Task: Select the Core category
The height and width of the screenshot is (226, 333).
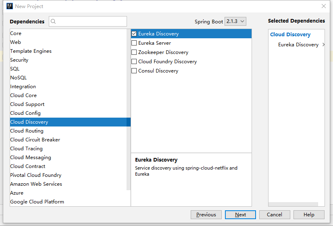Action: [68, 33]
